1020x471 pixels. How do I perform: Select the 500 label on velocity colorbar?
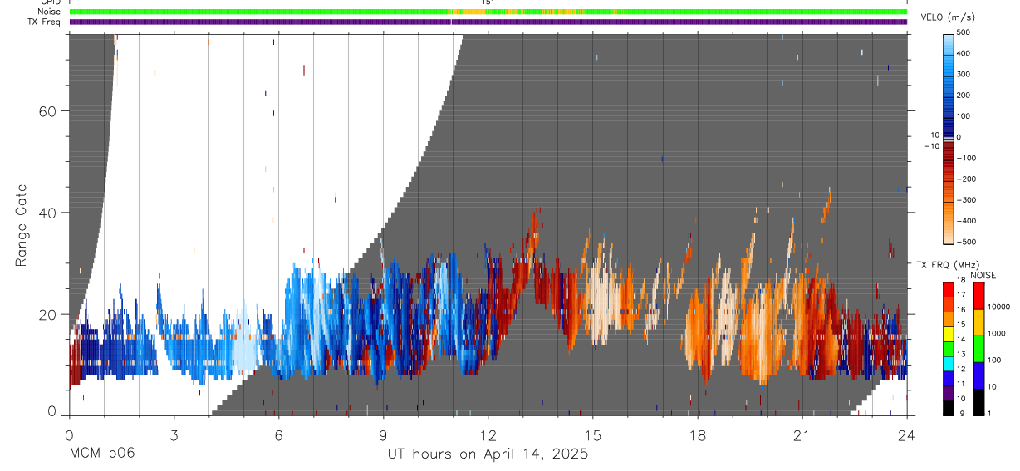[964, 32]
